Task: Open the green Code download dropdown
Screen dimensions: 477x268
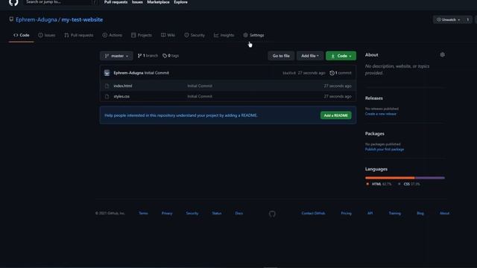Action: click(341, 56)
